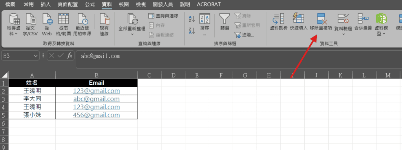Viewport: 402px width, 150px height.
Task: Select column H header
Action: pyautogui.click(x=269, y=75)
